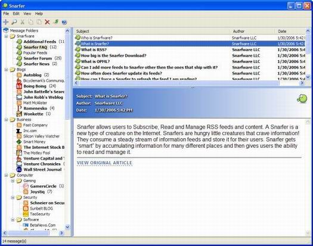Image resolution: width=313 pixels, height=246 pixels.
Task: Click the Cut scissors toolbar icon
Action: [x=23, y=22]
